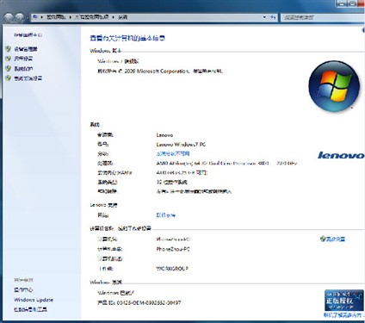Image resolution: width=365 pixels, height=323 pixels.
Task: Click the 32-bit system type value
Action: click(172, 182)
